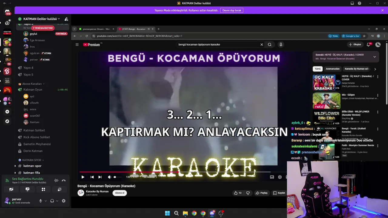Submit search with magnifier icon
388x218 pixels.
(269, 45)
